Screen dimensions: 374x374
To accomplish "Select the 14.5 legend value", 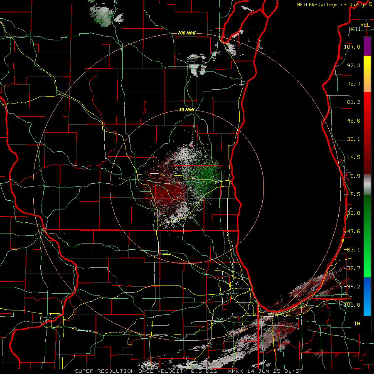I will tap(354, 157).
